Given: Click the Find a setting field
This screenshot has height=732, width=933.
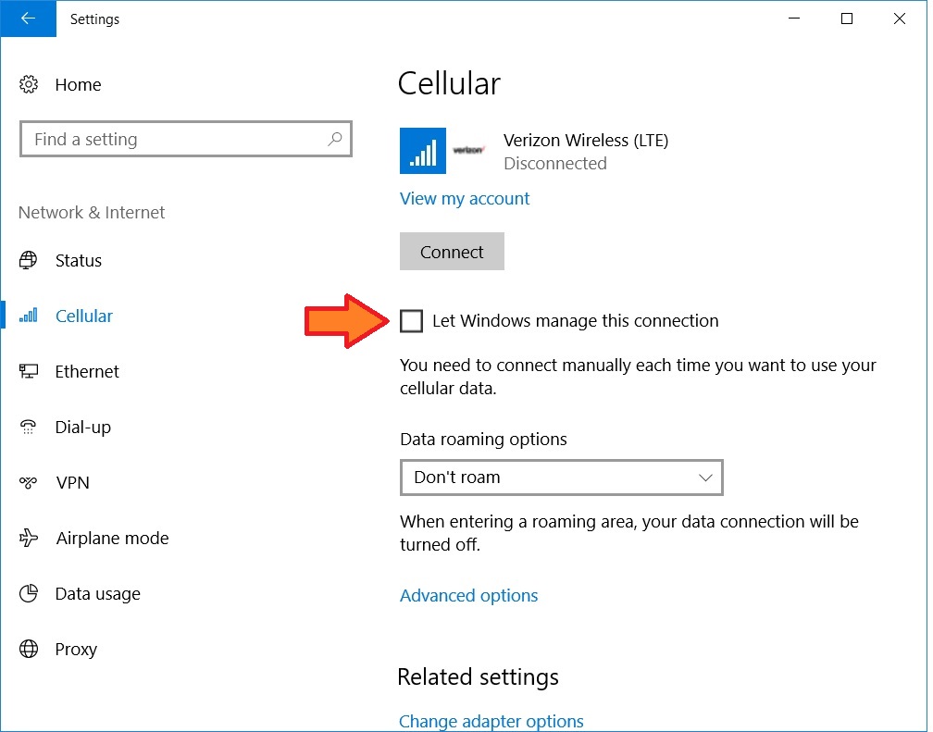Looking at the screenshot, I should (176, 140).
